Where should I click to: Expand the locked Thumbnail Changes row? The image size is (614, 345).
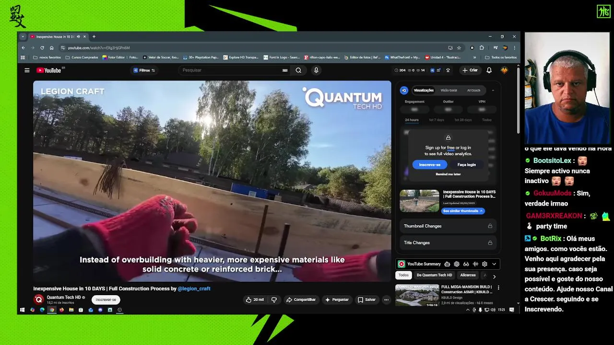pos(448,226)
